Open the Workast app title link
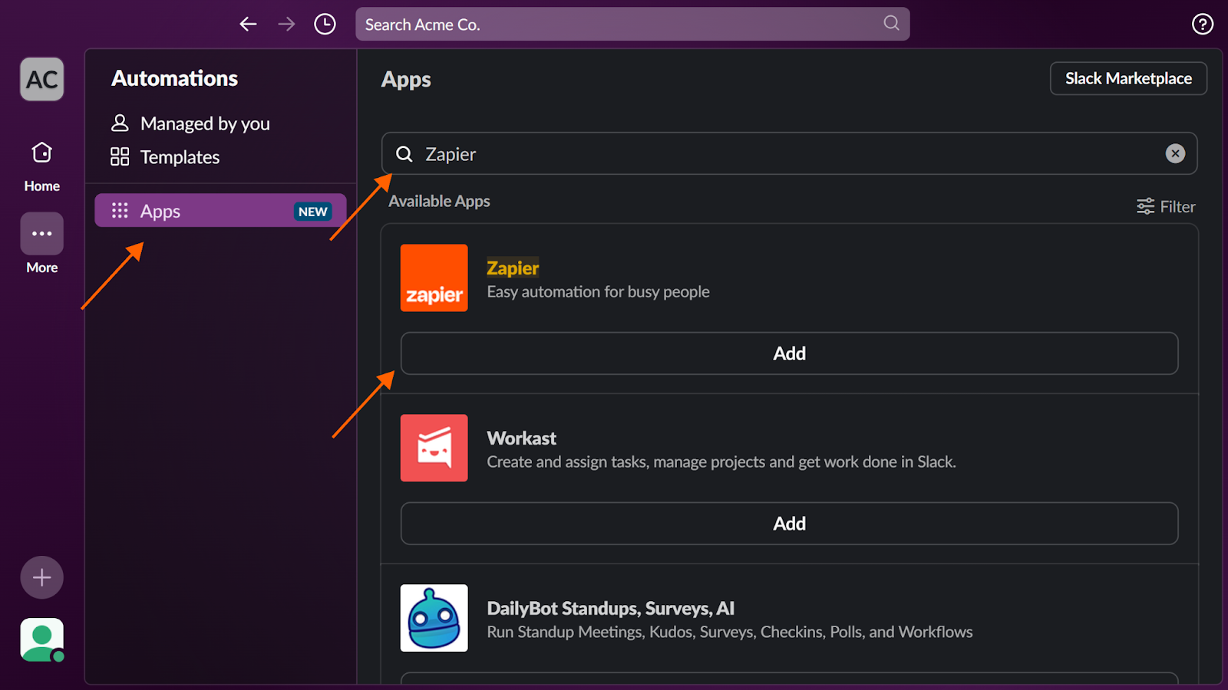1228x690 pixels. pyautogui.click(x=522, y=438)
